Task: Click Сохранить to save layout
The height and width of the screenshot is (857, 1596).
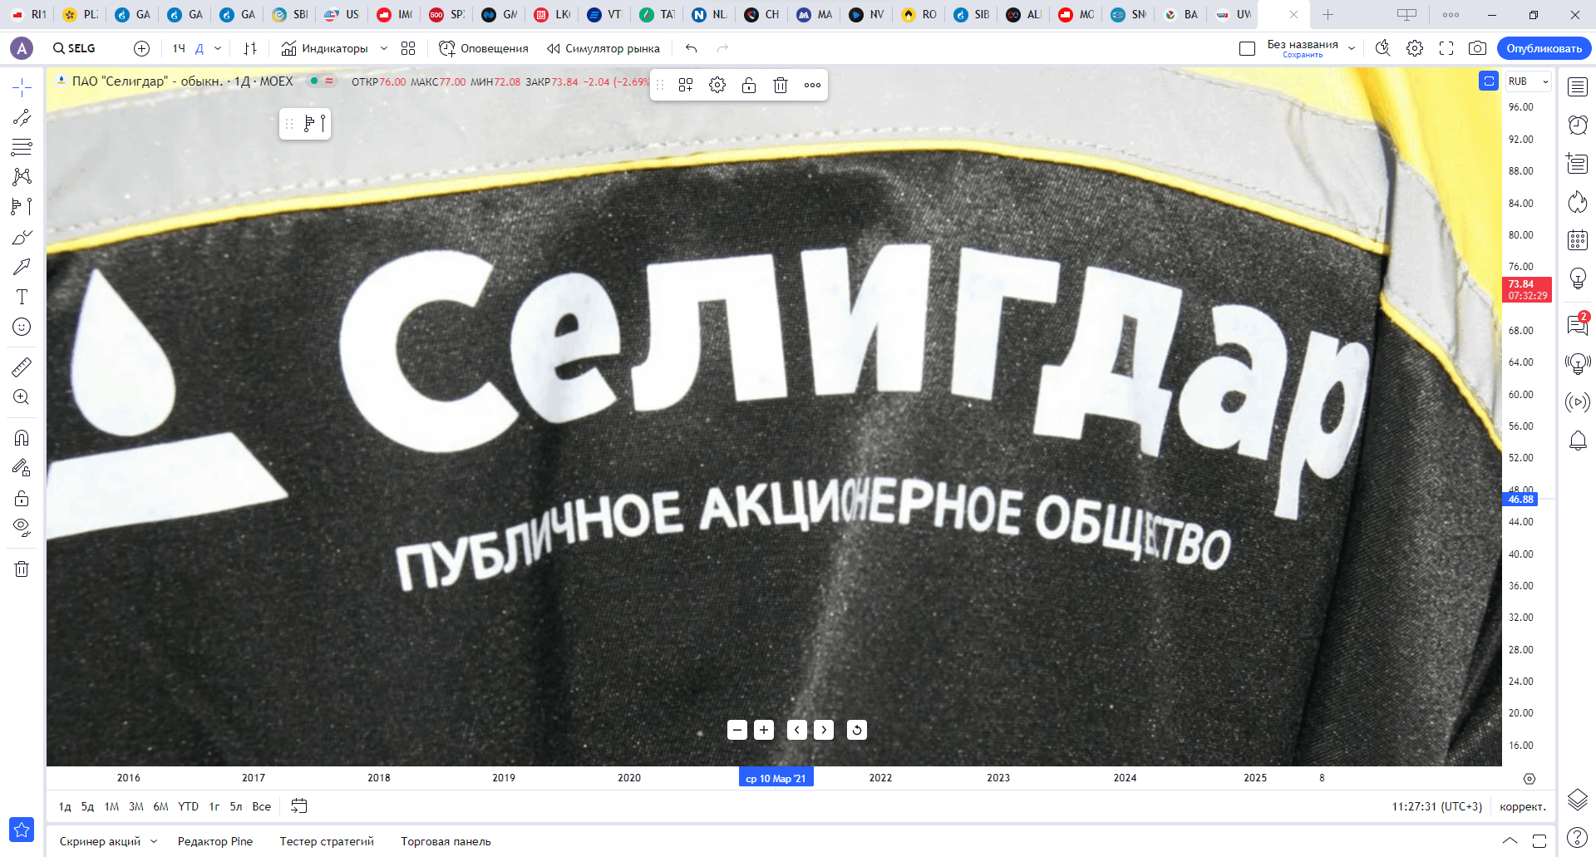Action: [1303, 55]
